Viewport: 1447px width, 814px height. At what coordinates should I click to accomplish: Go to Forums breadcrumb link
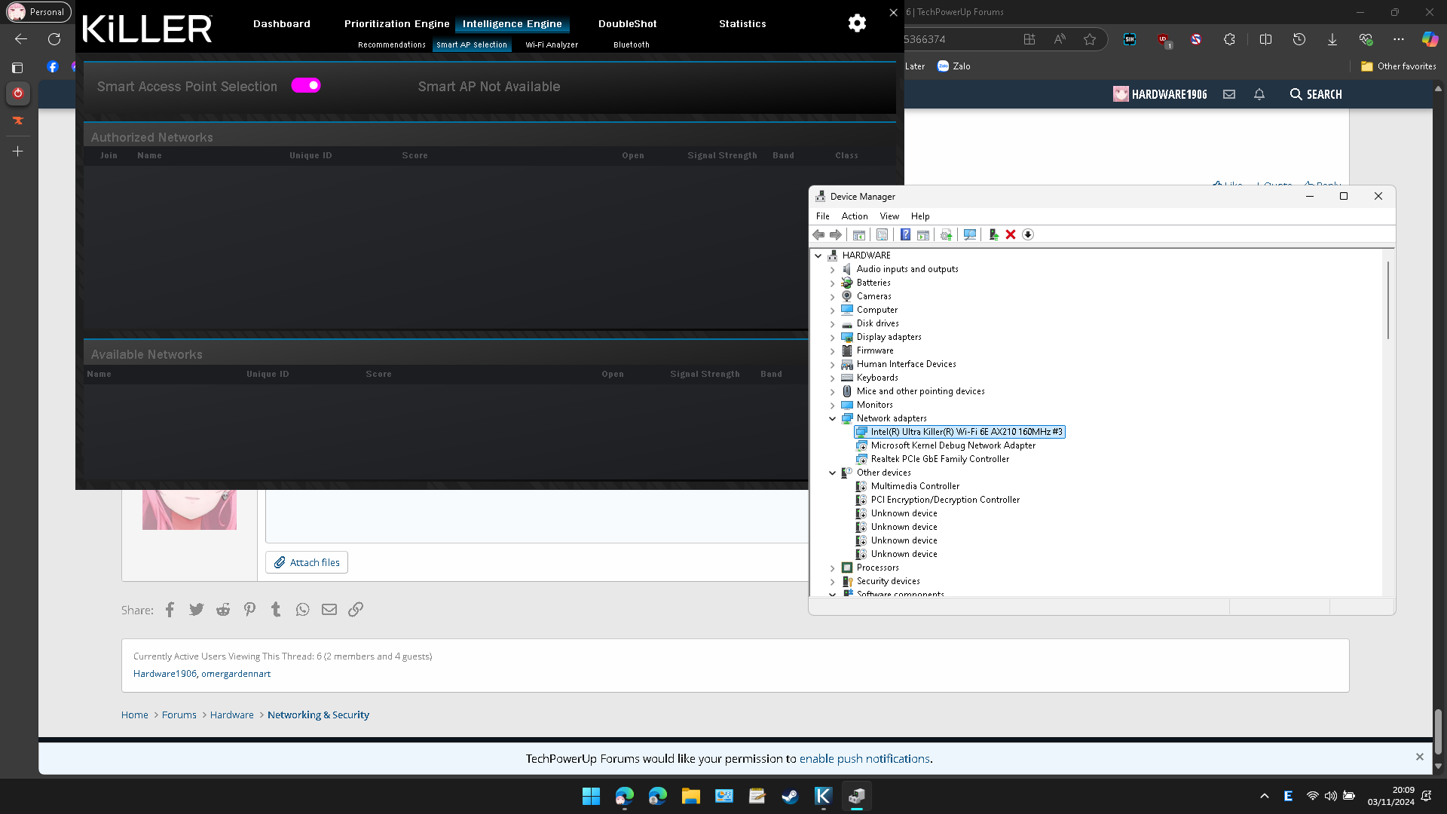coord(179,715)
